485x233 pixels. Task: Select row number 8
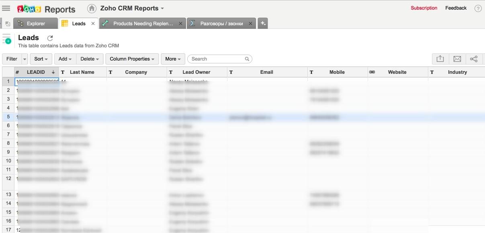(8, 143)
